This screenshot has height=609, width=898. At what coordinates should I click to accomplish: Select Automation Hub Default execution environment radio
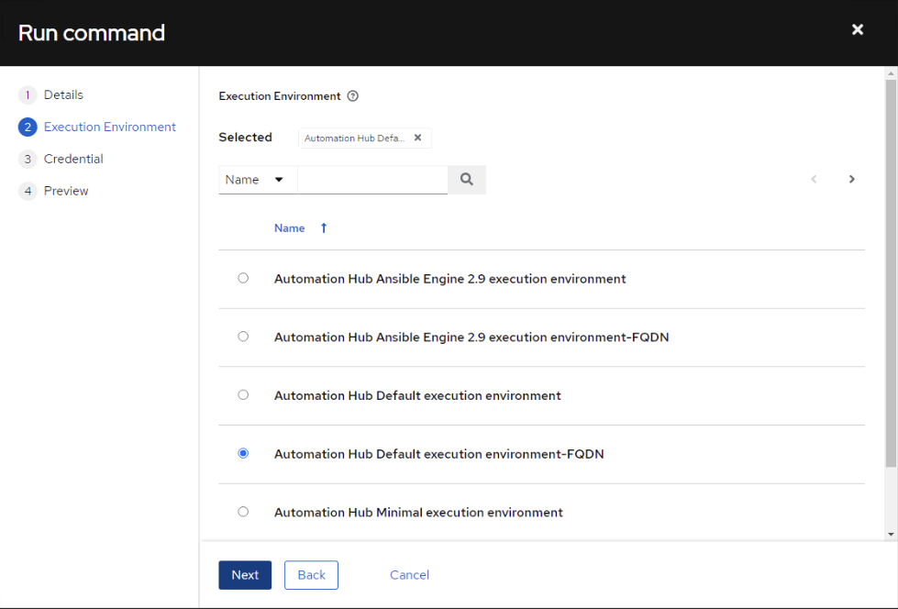tap(243, 395)
